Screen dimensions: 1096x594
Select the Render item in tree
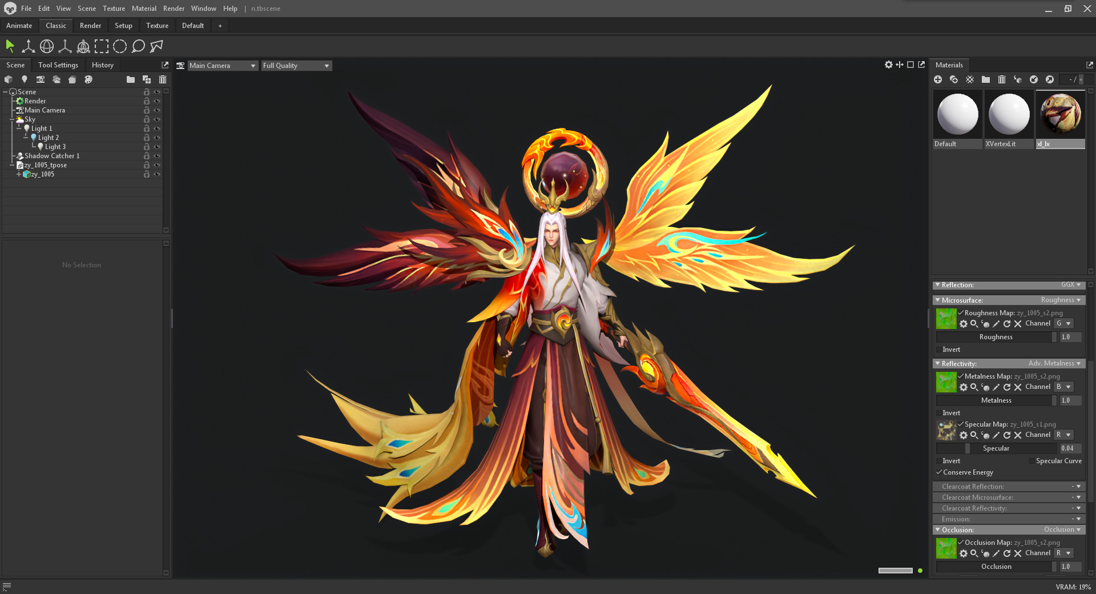(x=35, y=101)
